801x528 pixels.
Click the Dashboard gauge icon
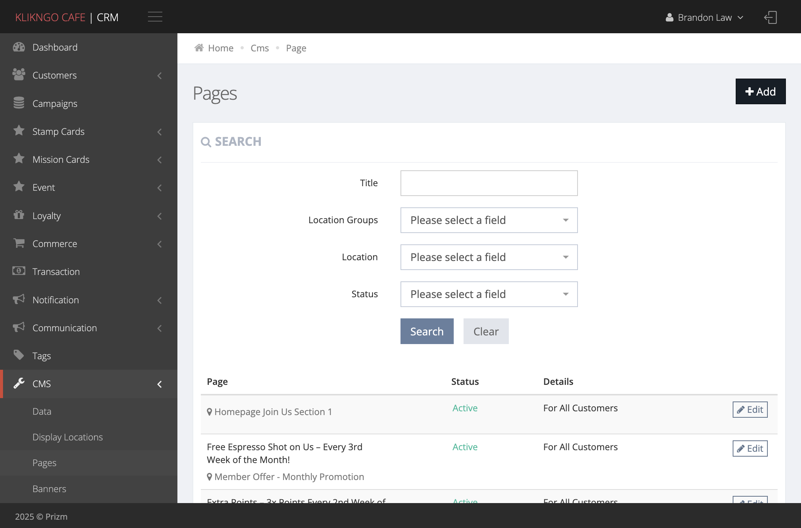click(19, 47)
